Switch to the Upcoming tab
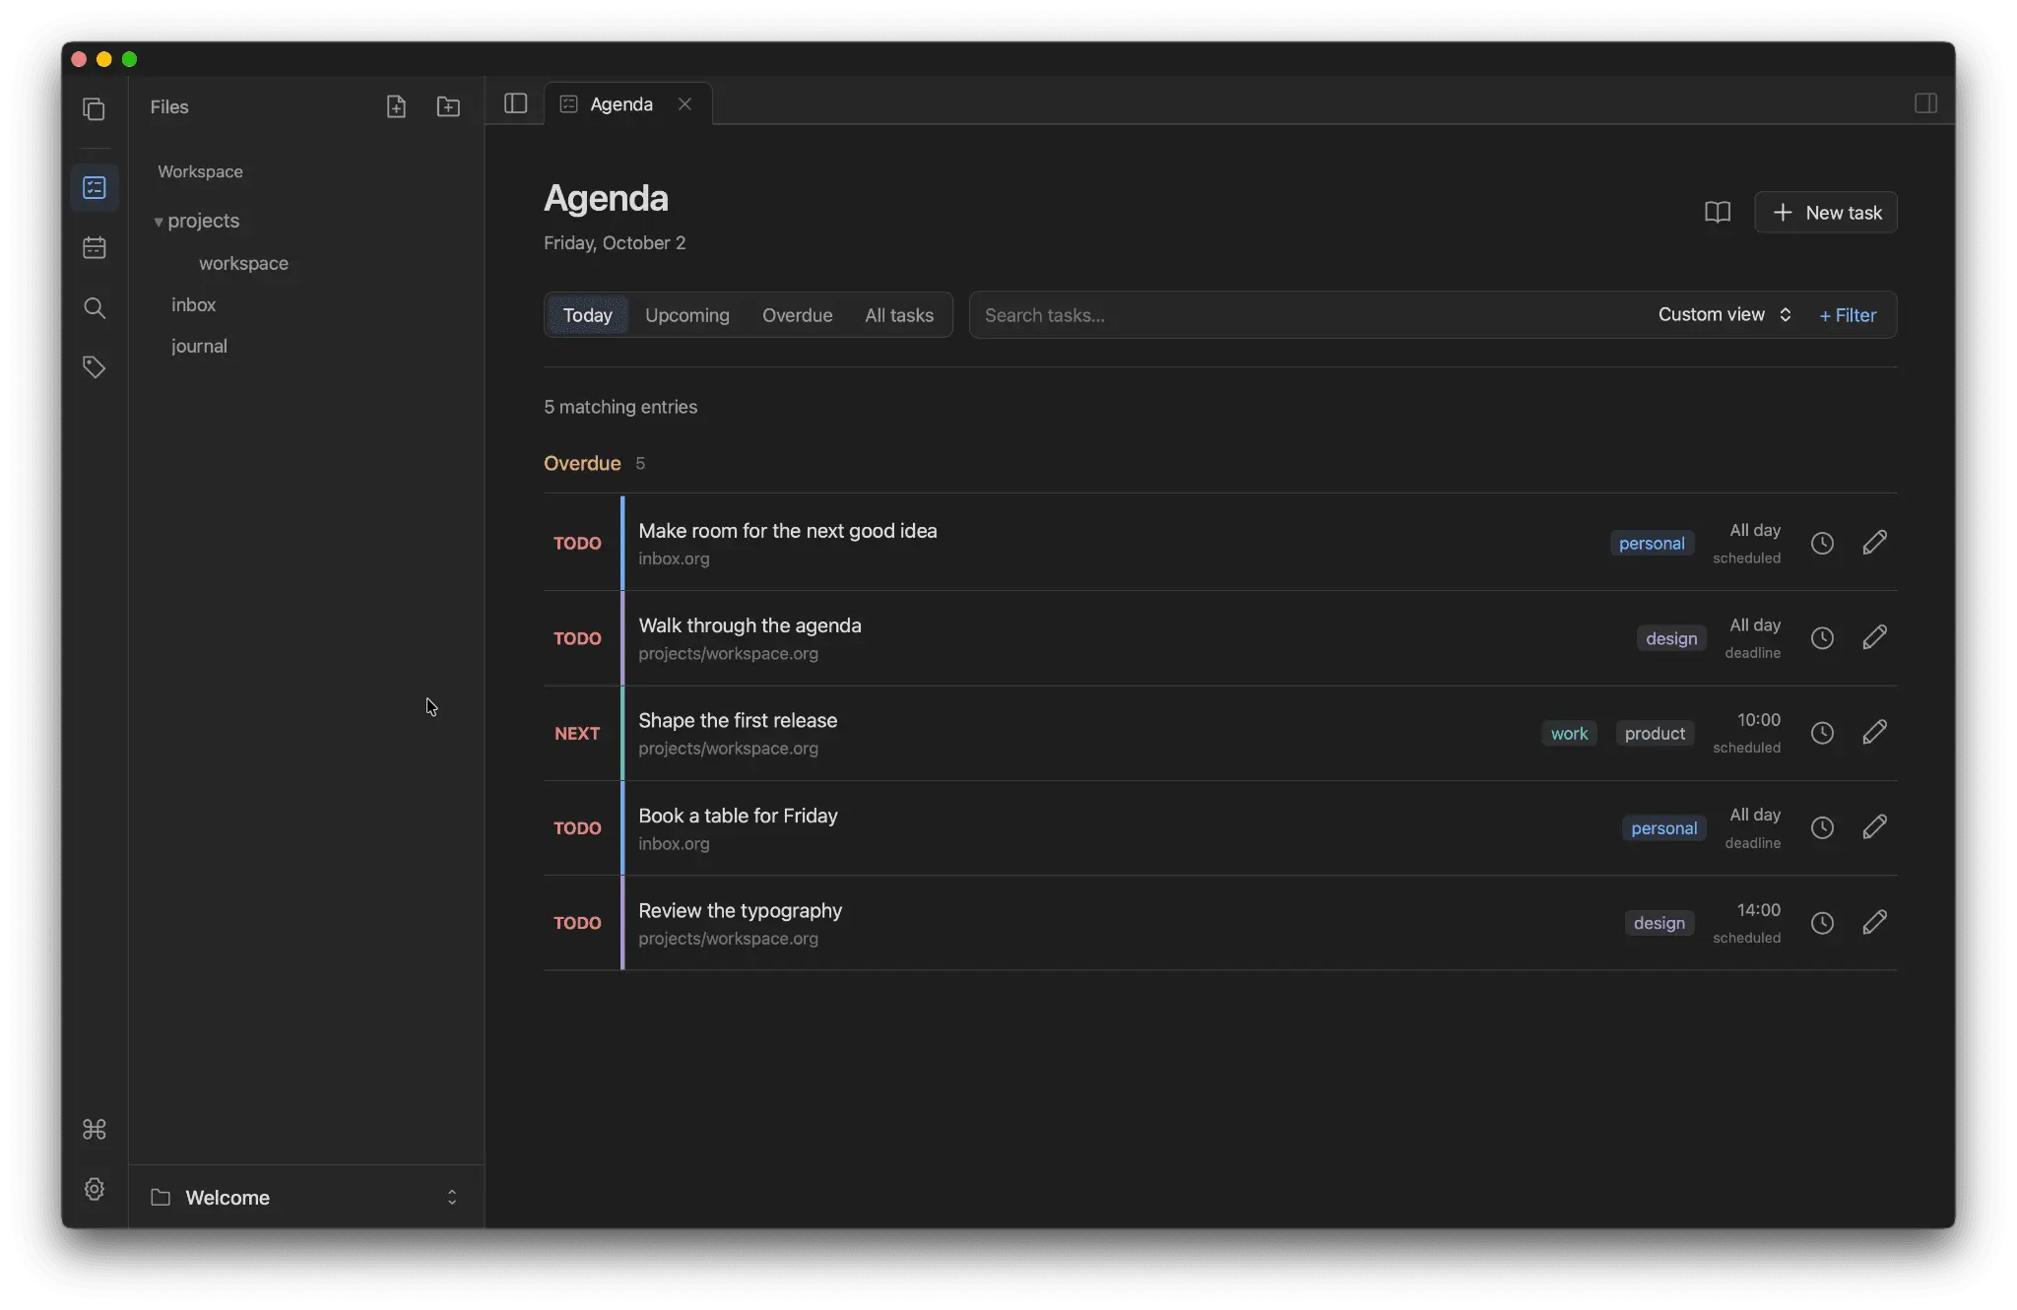The width and height of the screenshot is (2017, 1310). (x=687, y=315)
